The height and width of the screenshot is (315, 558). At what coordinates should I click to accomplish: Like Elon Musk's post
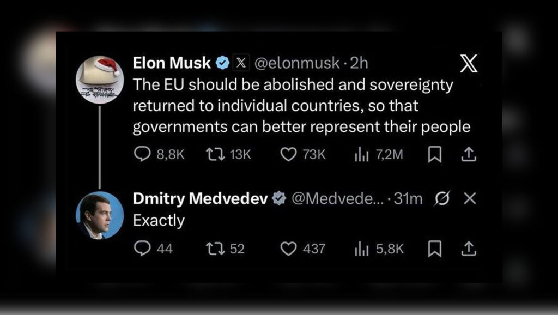[x=288, y=155]
